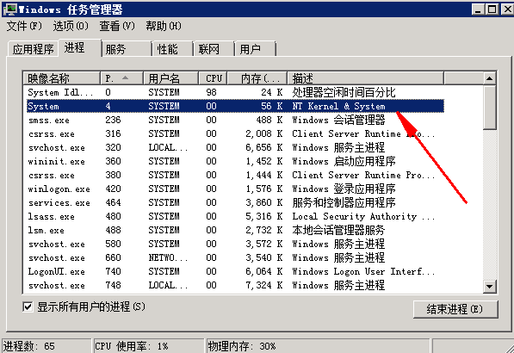Open the 查看(V) menu

[x=117, y=26]
